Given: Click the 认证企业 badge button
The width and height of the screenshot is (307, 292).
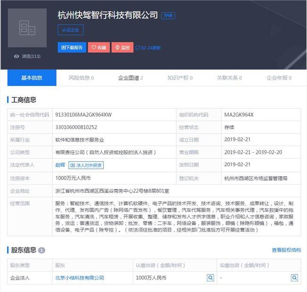Looking at the screenshot, I should (70, 30).
